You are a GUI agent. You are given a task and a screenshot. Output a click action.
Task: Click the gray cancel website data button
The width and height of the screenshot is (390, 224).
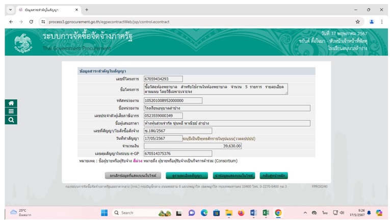click(133, 176)
